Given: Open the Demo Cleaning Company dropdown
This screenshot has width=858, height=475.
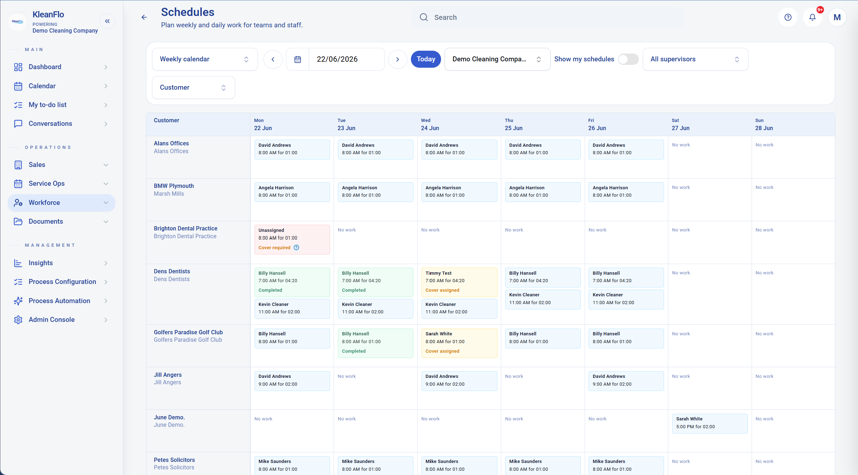Looking at the screenshot, I should tap(497, 59).
